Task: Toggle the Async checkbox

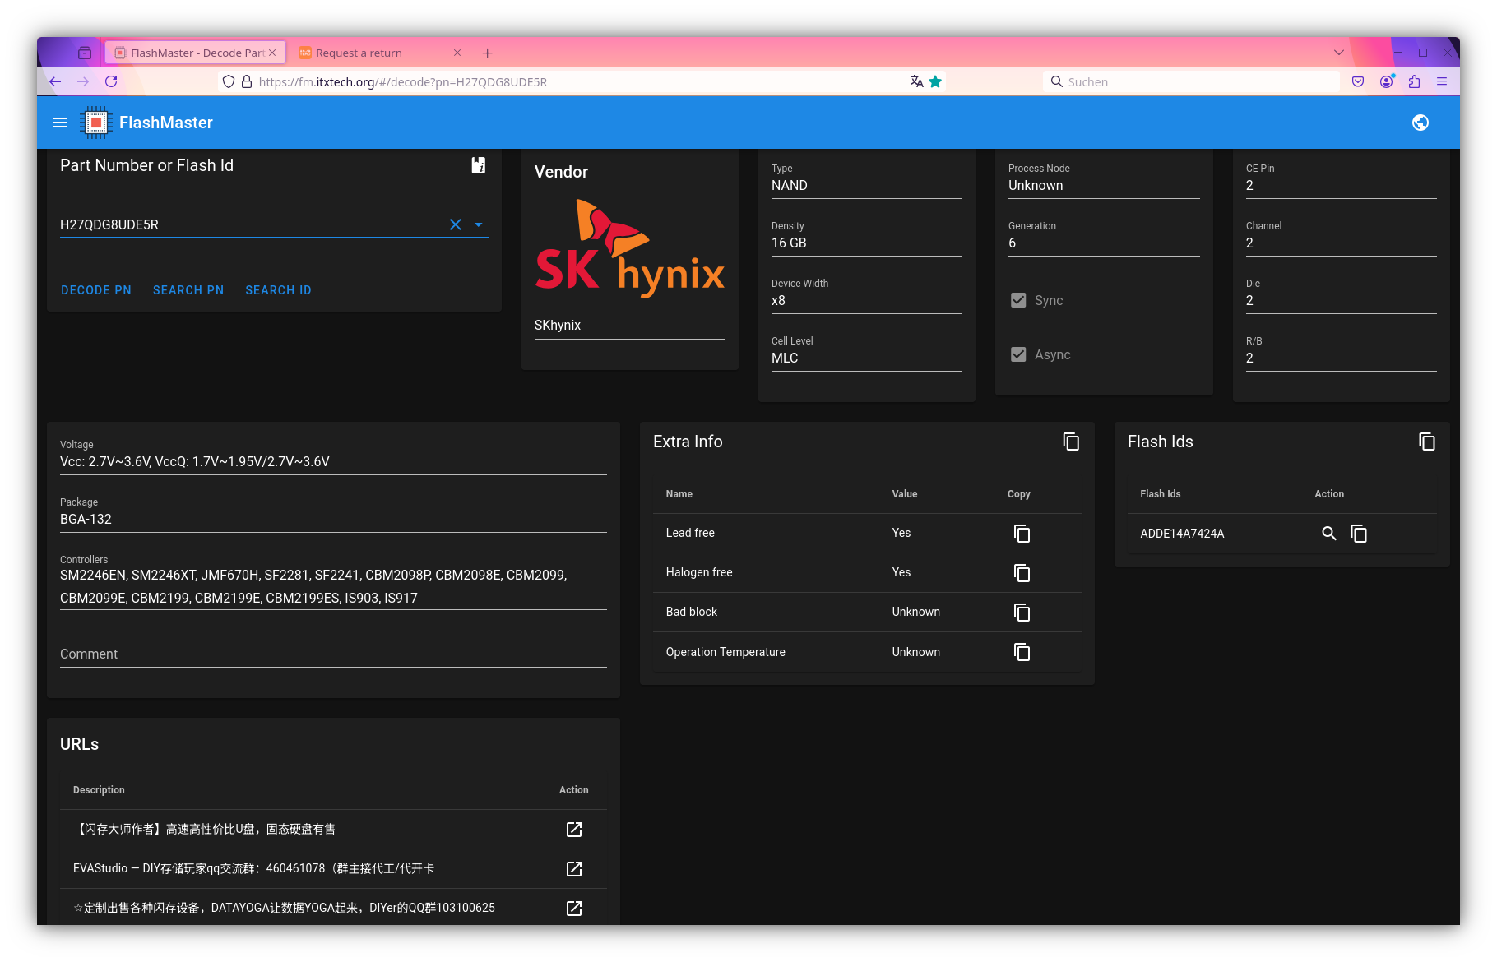Action: [x=1018, y=354]
